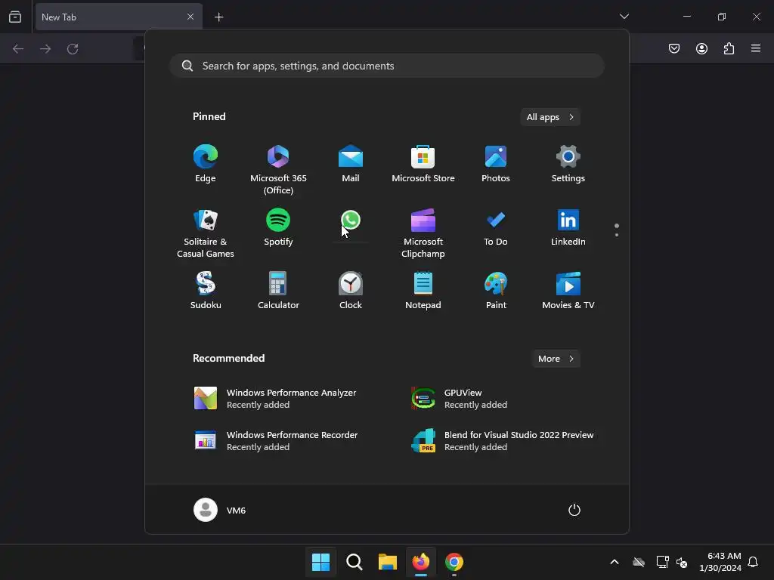This screenshot has width=774, height=580.
Task: Open the Edge app from Pinned
Action: click(x=206, y=164)
